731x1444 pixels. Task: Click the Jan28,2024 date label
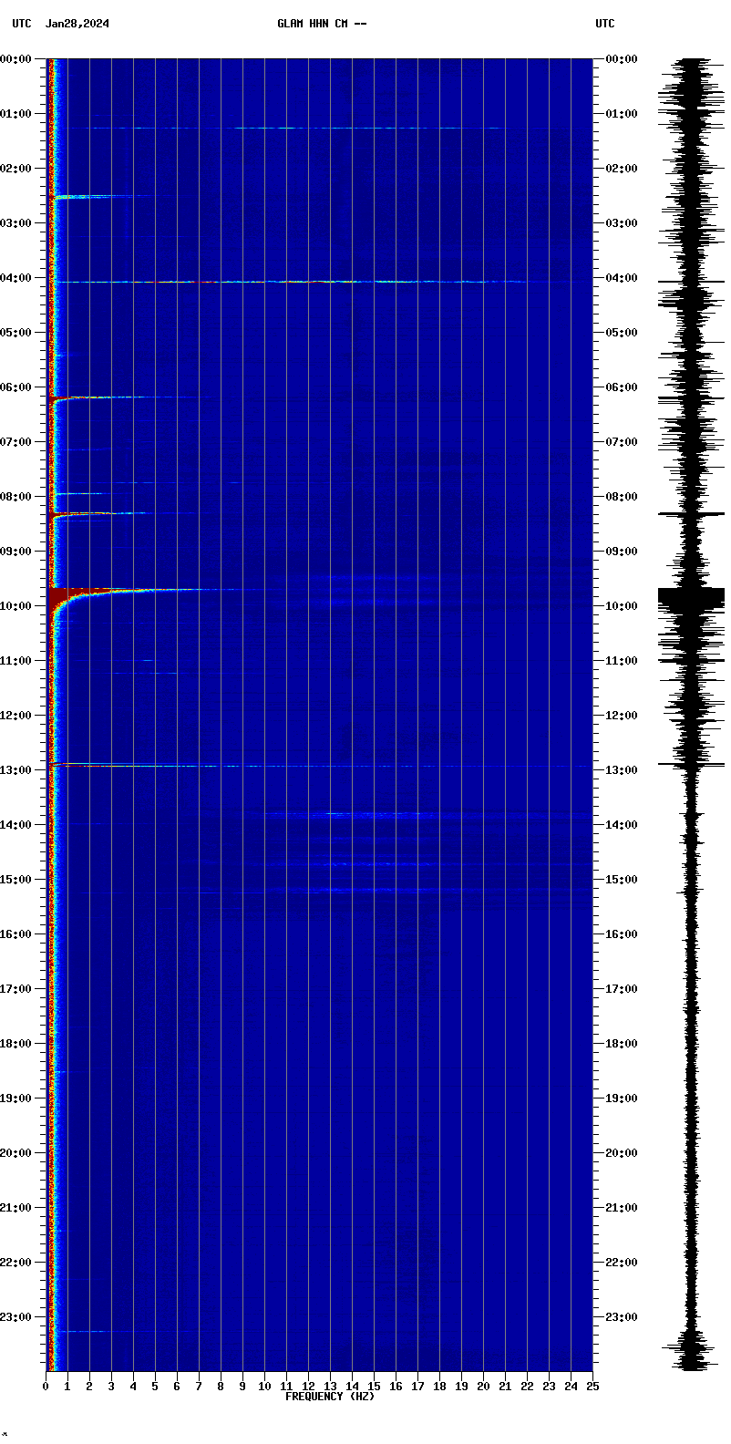coord(77,24)
